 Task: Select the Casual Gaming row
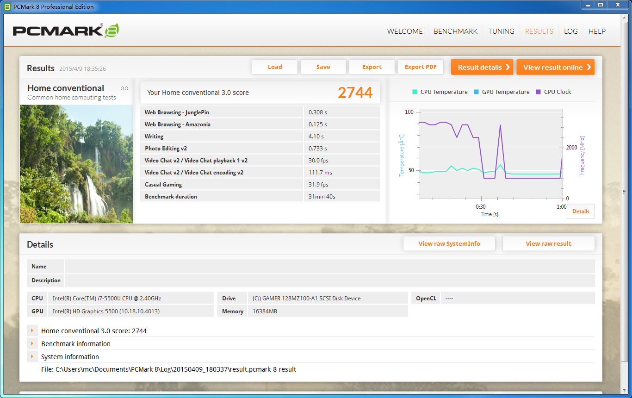click(260, 184)
